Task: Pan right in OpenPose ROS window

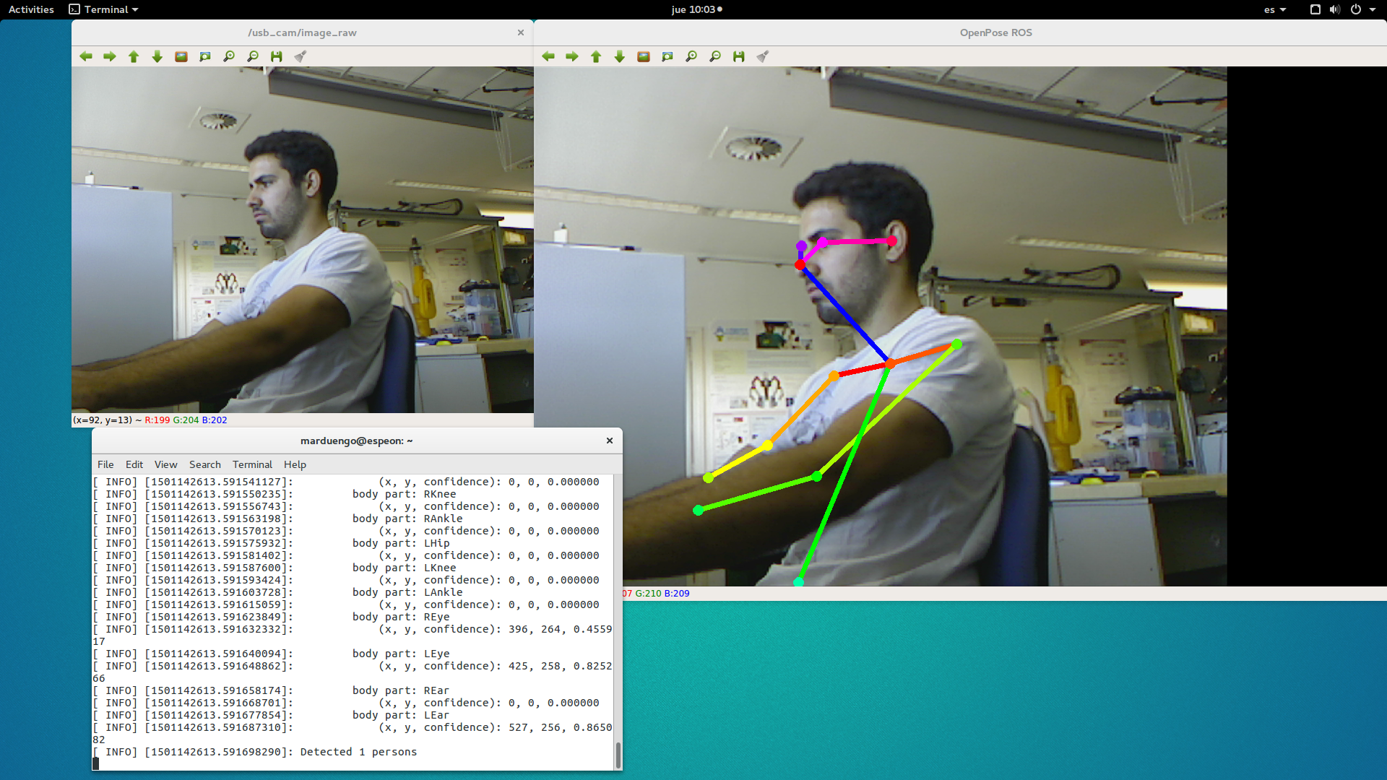Action: [572, 56]
